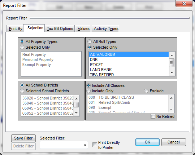Click school districts scrollbar down arrow
Image resolution: width=195 pixels, height=155 pixels.
[x=76, y=113]
